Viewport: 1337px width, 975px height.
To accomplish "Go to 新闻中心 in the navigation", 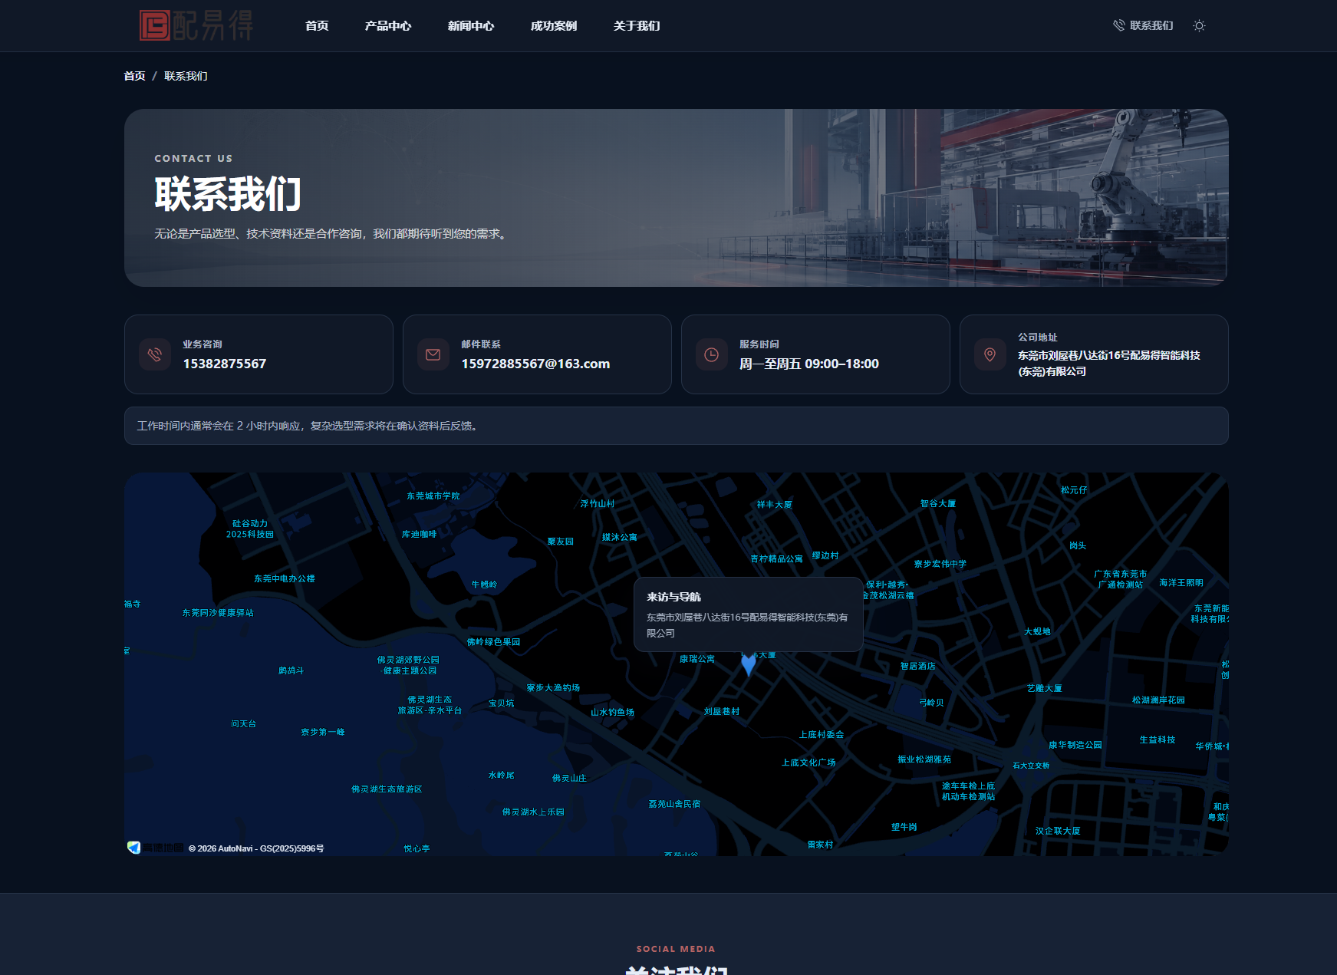I will click(x=471, y=25).
